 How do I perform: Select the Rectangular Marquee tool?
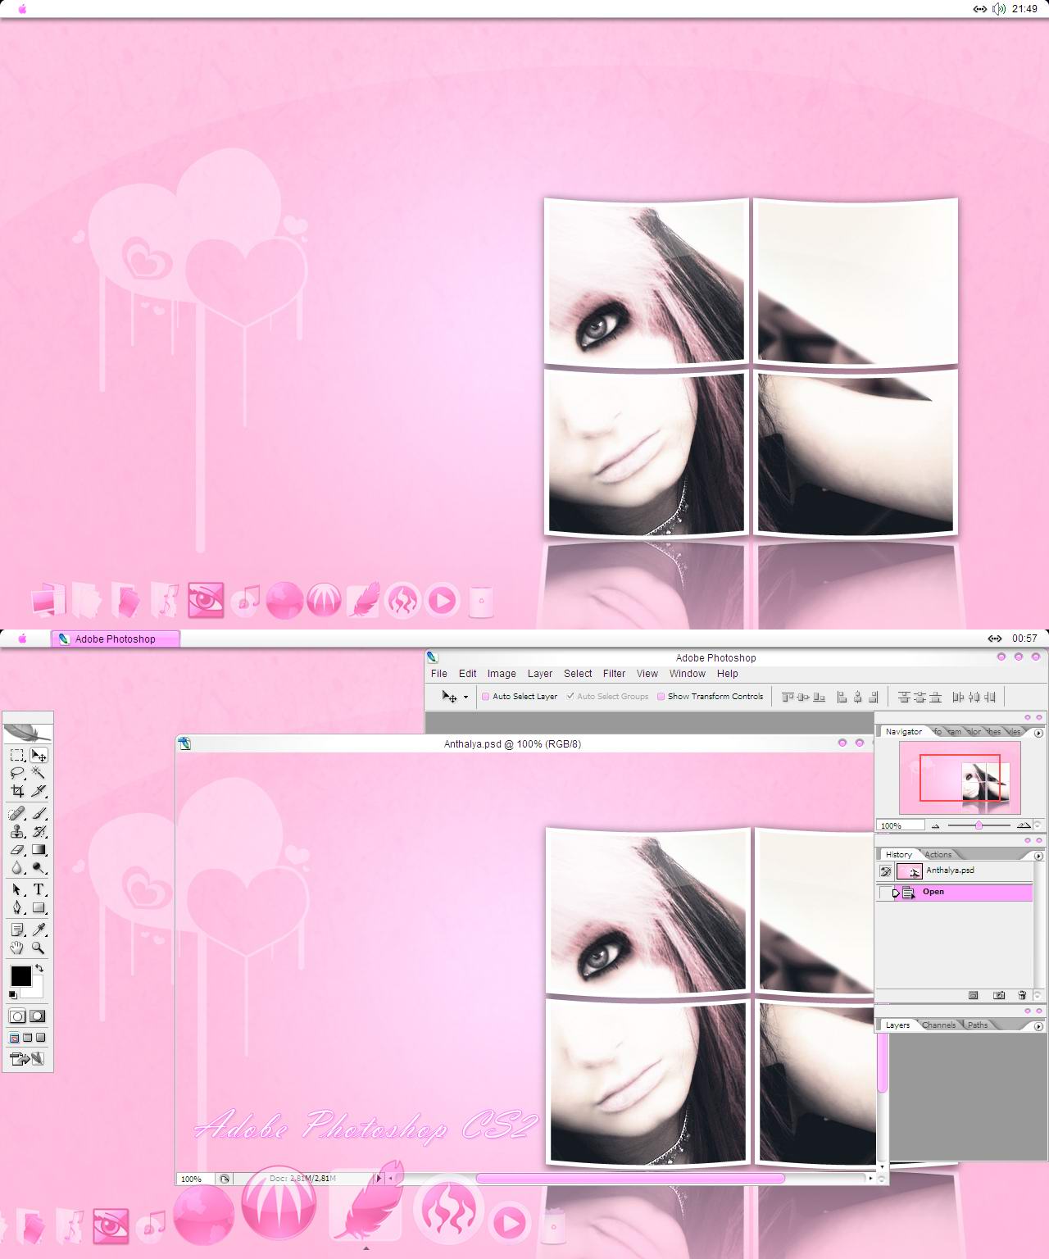tap(17, 755)
